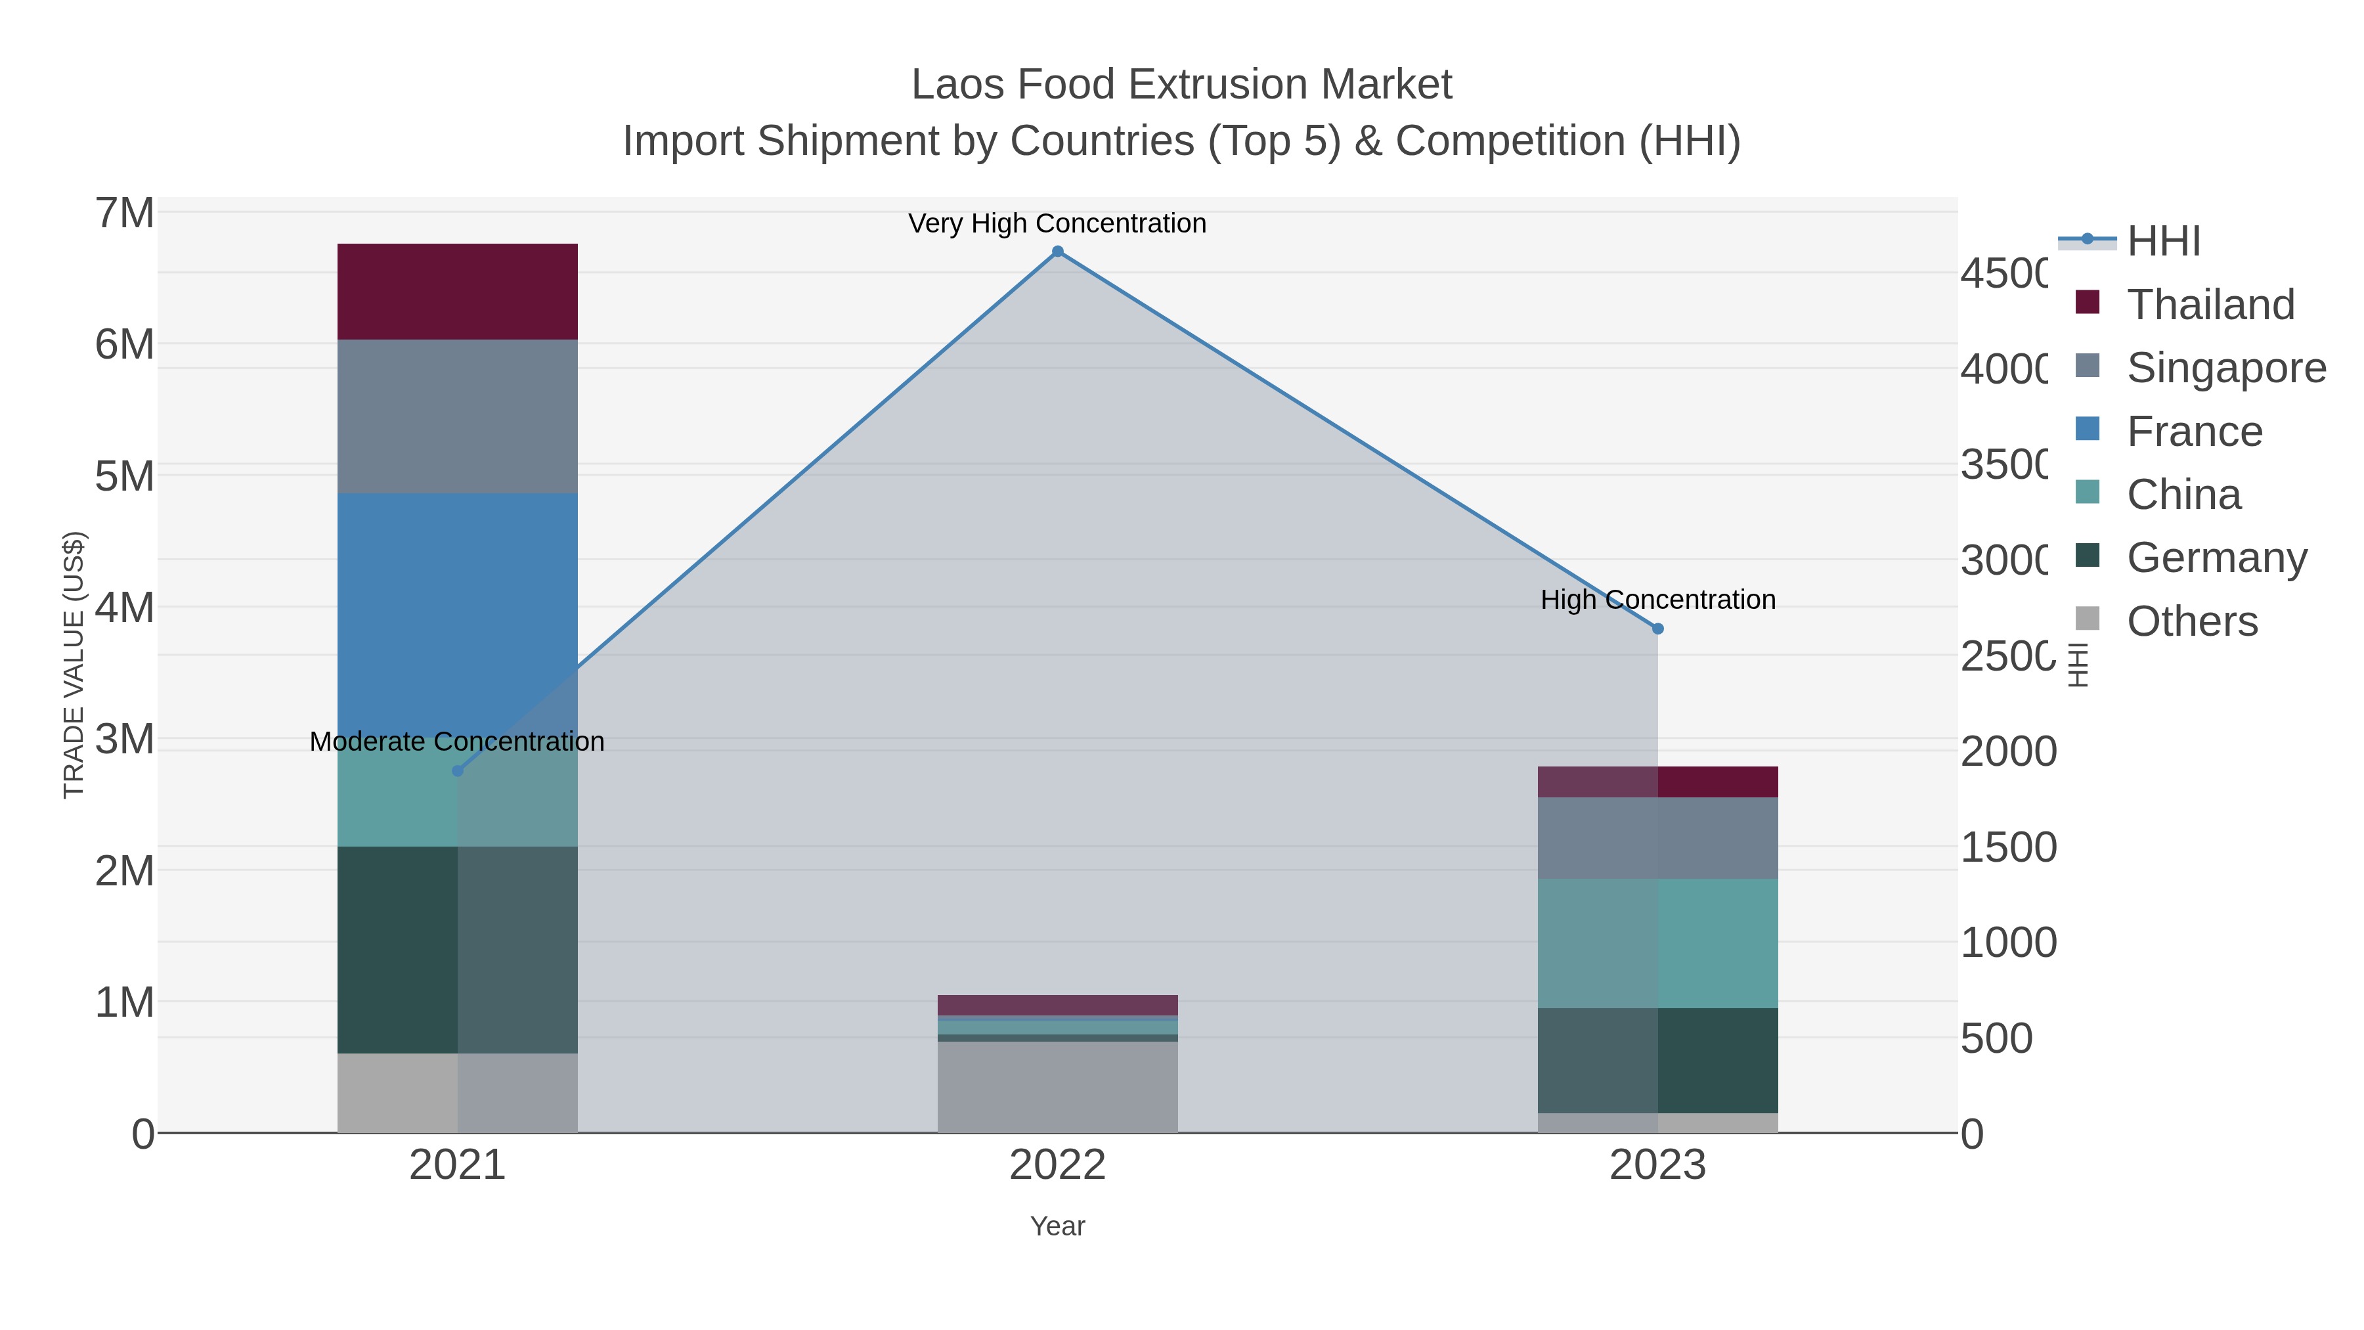This screenshot has height=1330, width=2364.
Task: Click the 2021 Germany bar segment
Action: coord(458,950)
